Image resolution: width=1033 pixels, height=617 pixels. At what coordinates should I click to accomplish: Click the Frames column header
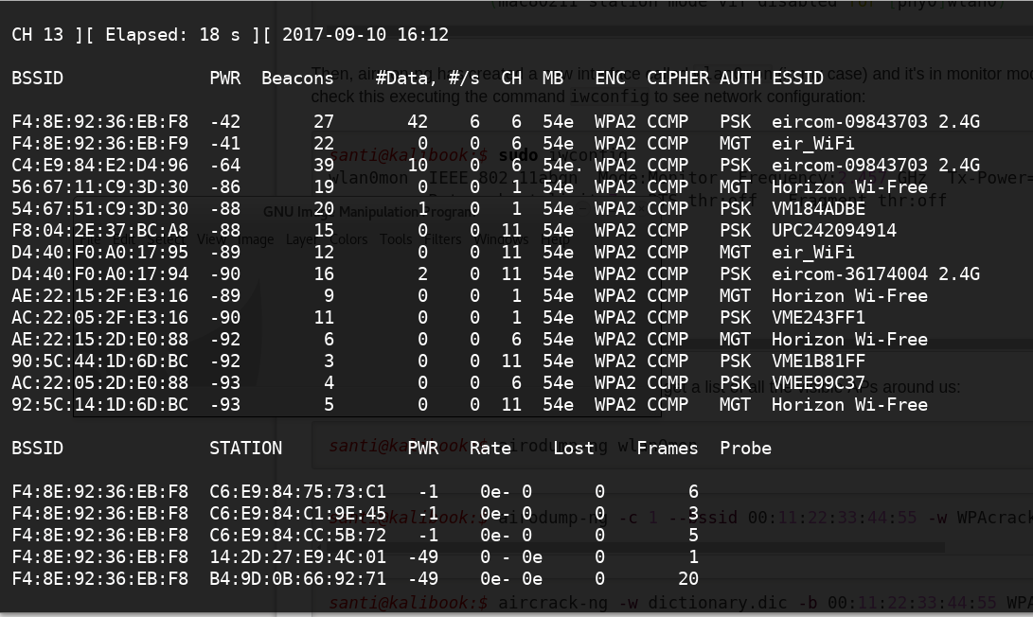click(667, 448)
